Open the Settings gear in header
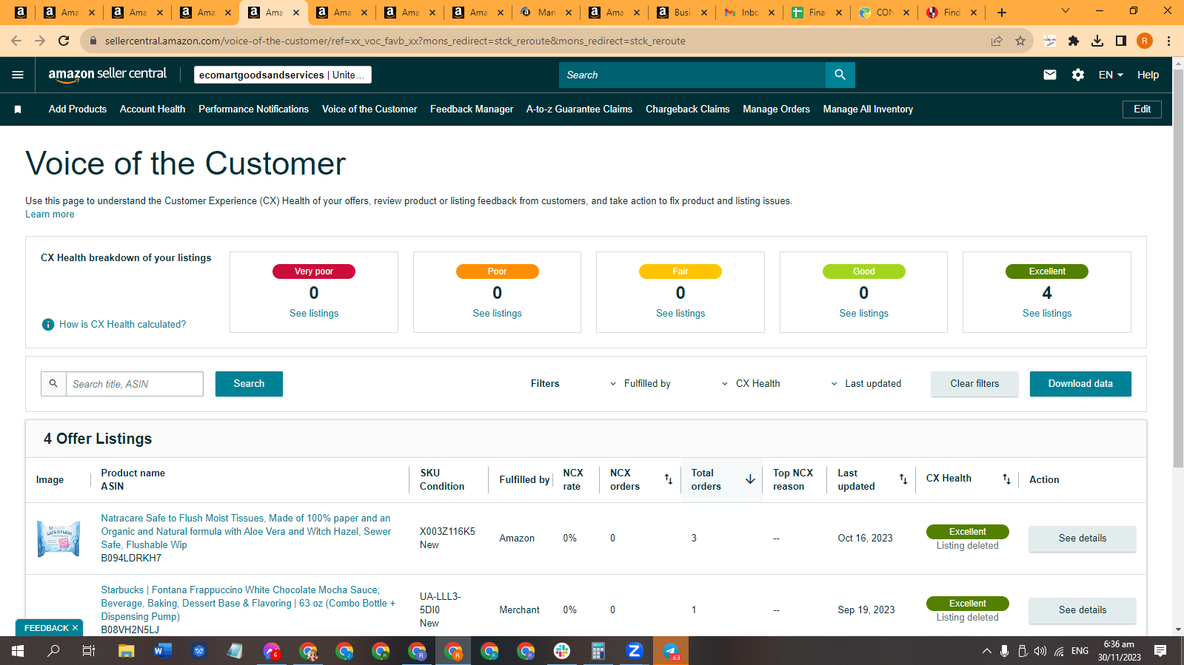This screenshot has height=665, width=1184. point(1078,75)
